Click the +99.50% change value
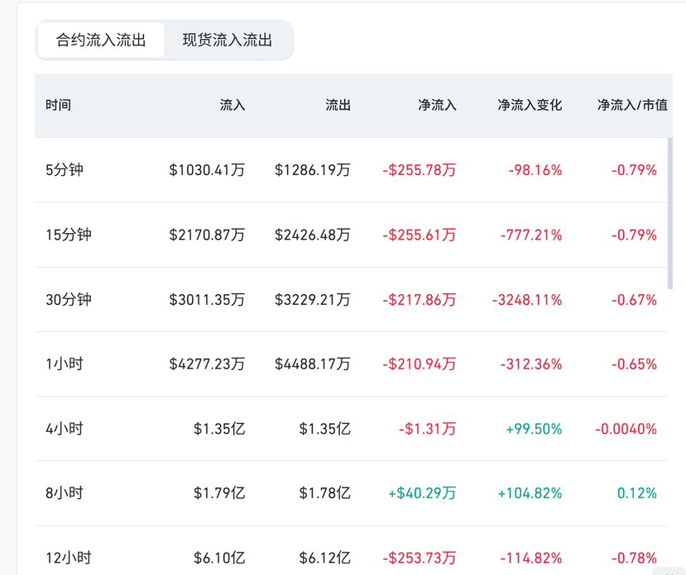The height and width of the screenshot is (575, 686). pyautogui.click(x=534, y=429)
